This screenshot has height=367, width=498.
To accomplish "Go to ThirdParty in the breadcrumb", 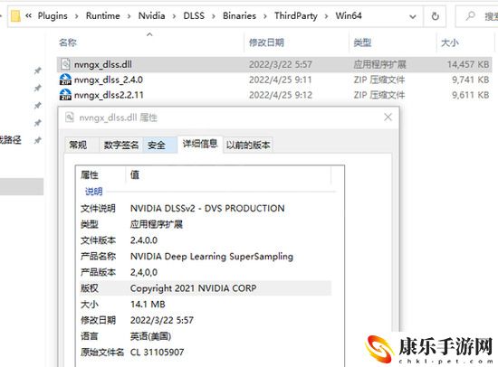I will [296, 16].
